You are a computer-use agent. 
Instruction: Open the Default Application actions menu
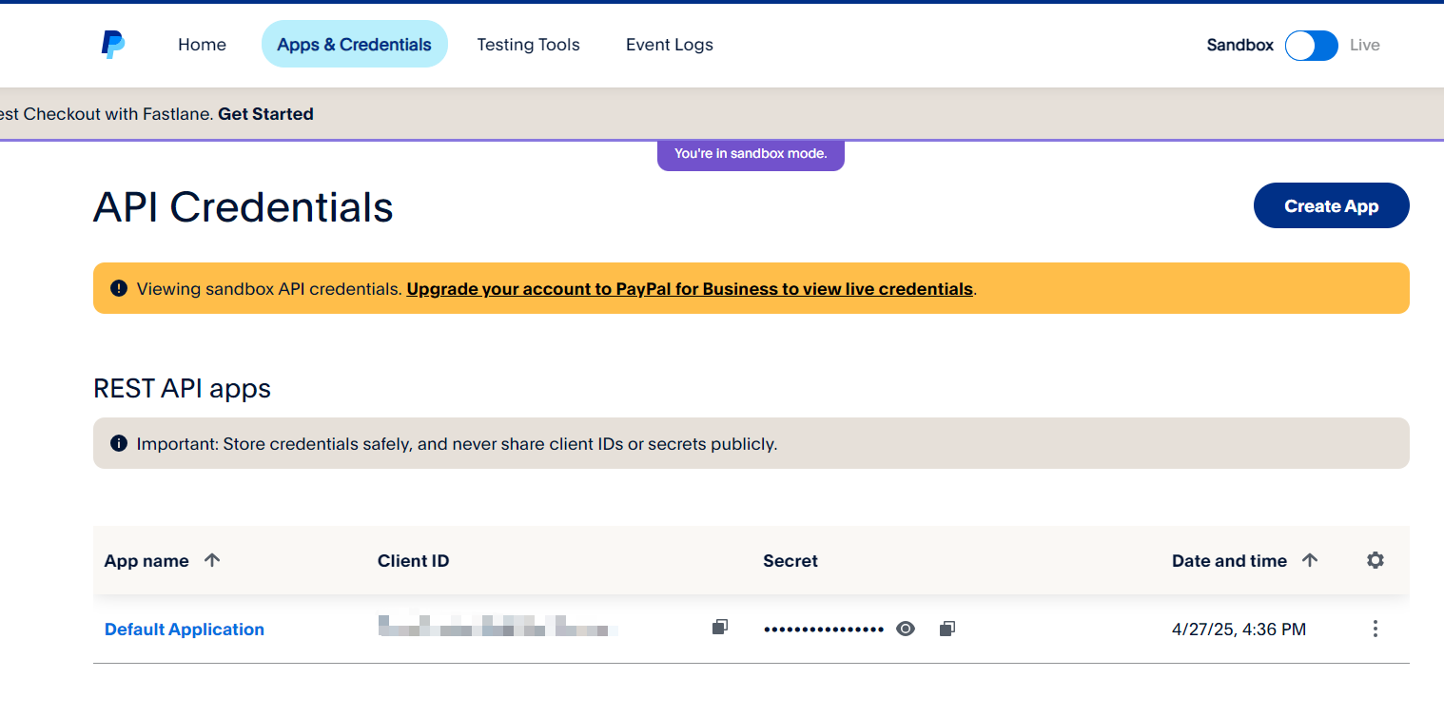[1375, 629]
